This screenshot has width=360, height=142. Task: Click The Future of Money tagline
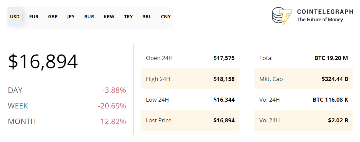tap(320, 20)
